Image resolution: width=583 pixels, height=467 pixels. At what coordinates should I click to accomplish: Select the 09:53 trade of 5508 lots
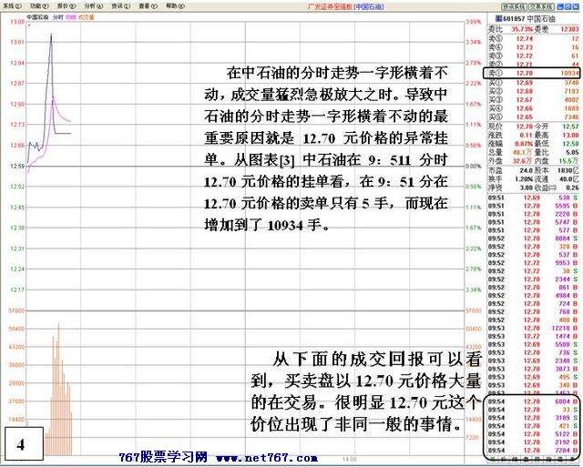click(534, 345)
